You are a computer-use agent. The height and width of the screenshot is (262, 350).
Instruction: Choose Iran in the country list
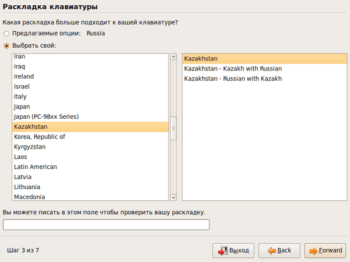tap(90, 56)
